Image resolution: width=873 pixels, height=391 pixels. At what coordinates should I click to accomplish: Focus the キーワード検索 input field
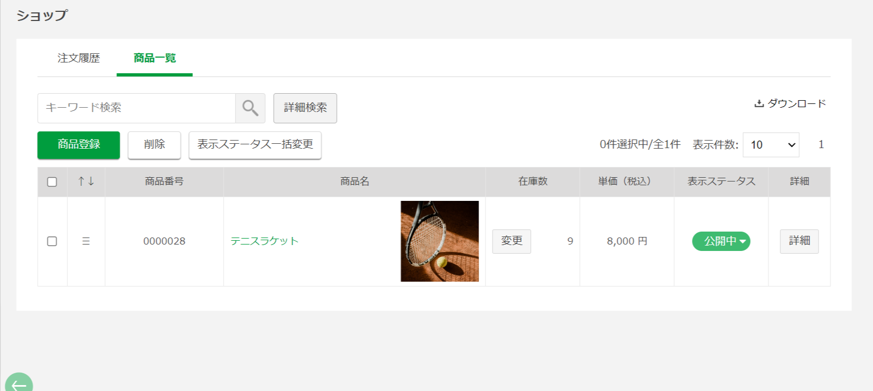coord(136,108)
